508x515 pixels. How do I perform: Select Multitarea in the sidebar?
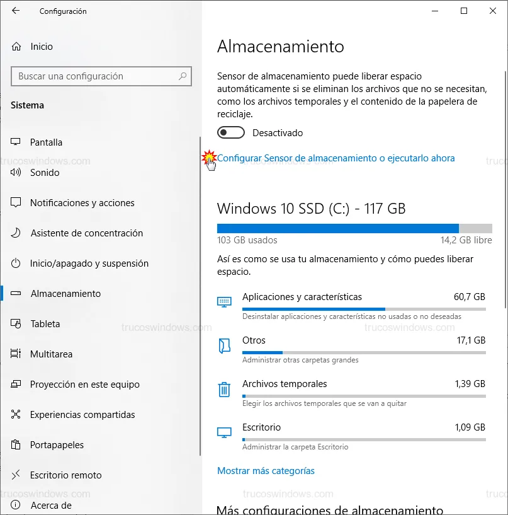(51, 354)
